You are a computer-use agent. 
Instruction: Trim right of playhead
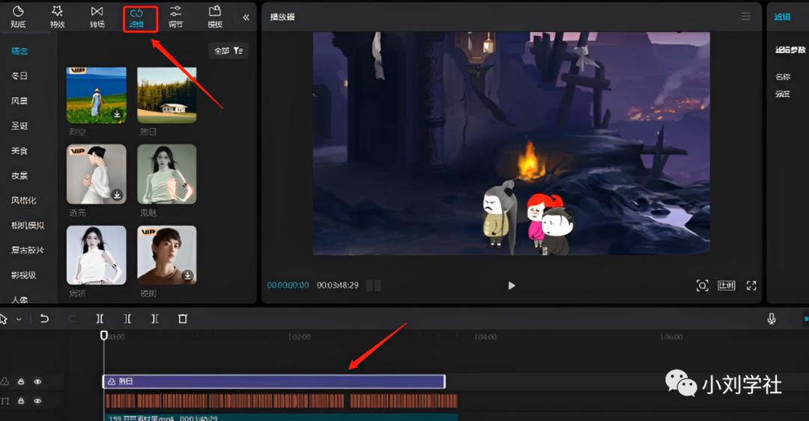(155, 319)
